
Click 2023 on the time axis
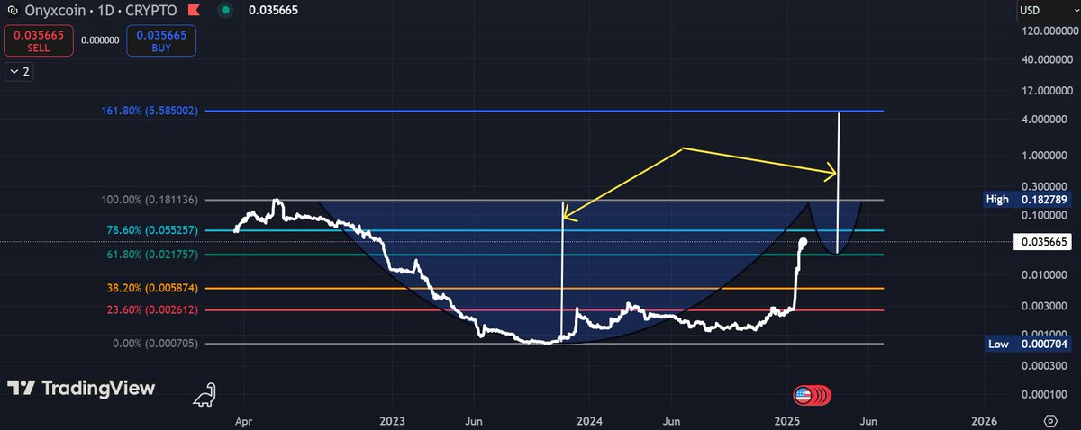pos(392,421)
